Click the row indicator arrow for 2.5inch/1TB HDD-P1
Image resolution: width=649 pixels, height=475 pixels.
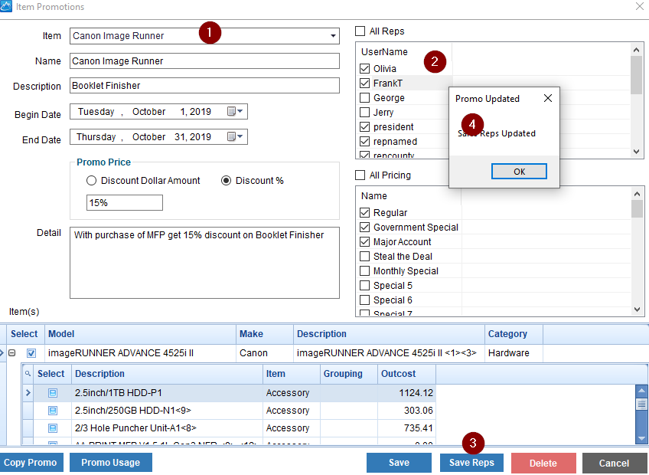click(x=28, y=393)
